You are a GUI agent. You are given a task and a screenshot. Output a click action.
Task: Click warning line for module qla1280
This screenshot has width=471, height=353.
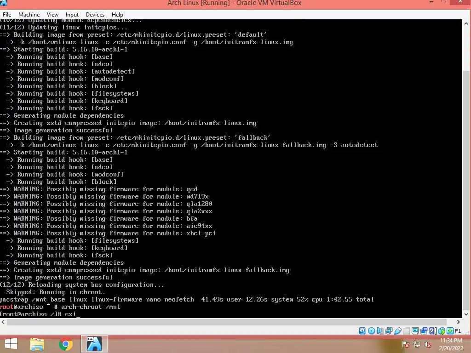tap(106, 204)
